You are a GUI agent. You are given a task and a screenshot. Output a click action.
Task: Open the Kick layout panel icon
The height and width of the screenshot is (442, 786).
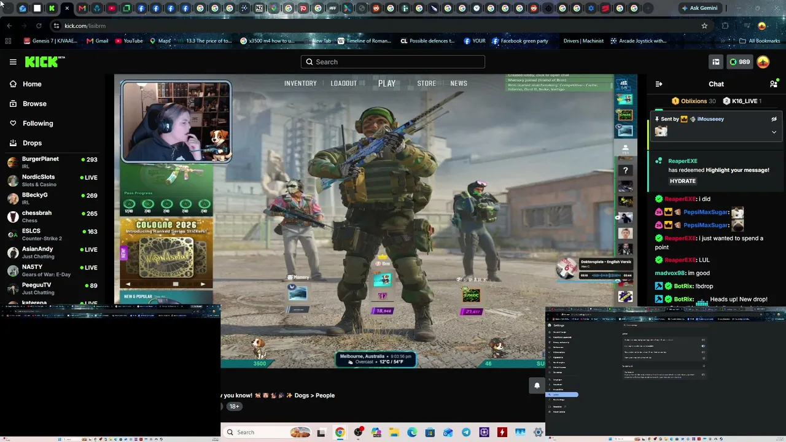tap(716, 62)
